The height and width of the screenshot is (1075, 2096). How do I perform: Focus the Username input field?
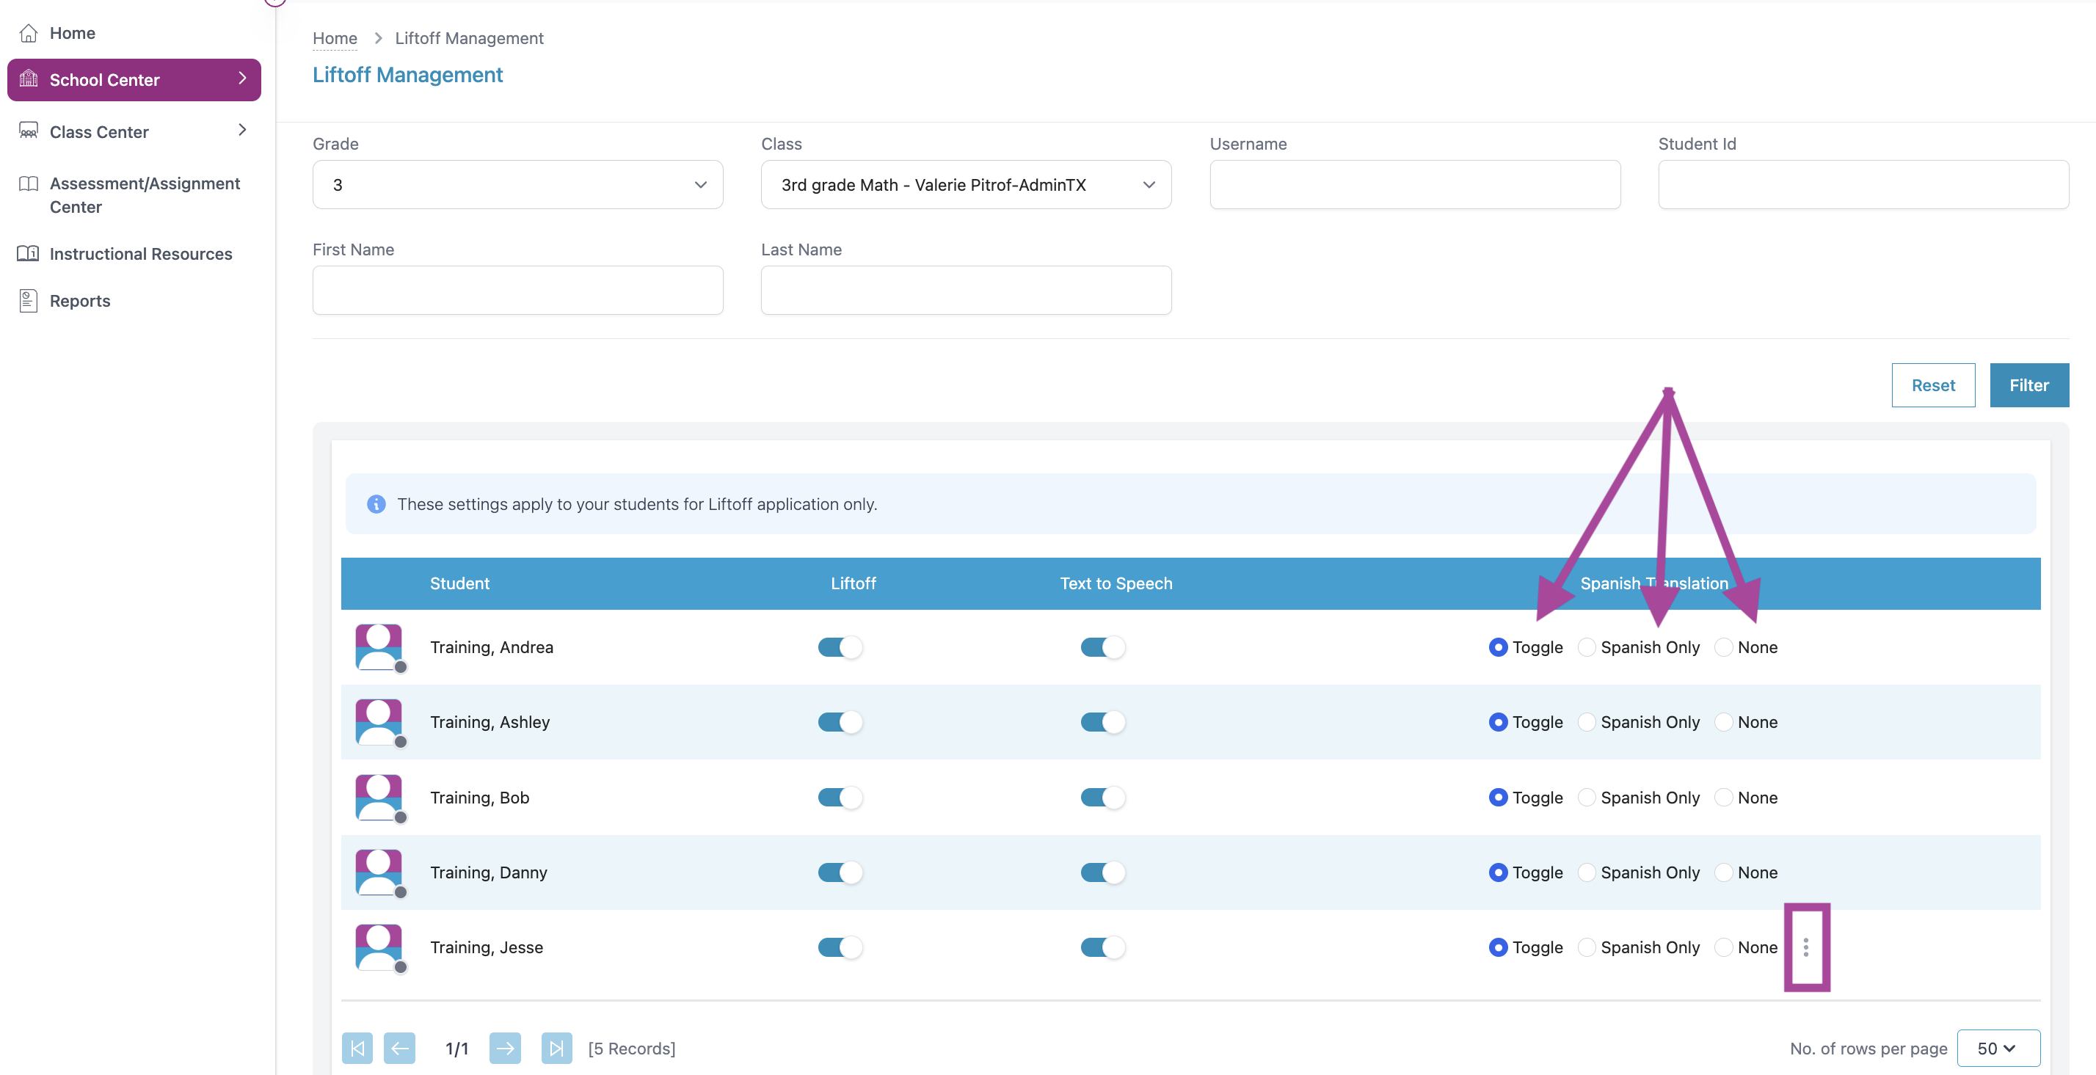click(1415, 185)
